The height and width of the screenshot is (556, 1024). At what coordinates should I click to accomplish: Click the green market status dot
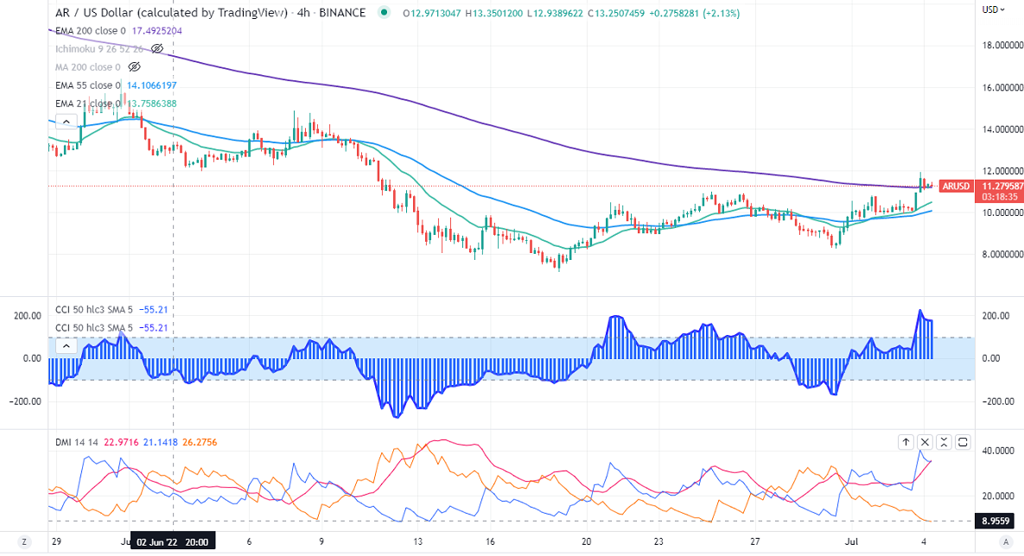(x=384, y=12)
